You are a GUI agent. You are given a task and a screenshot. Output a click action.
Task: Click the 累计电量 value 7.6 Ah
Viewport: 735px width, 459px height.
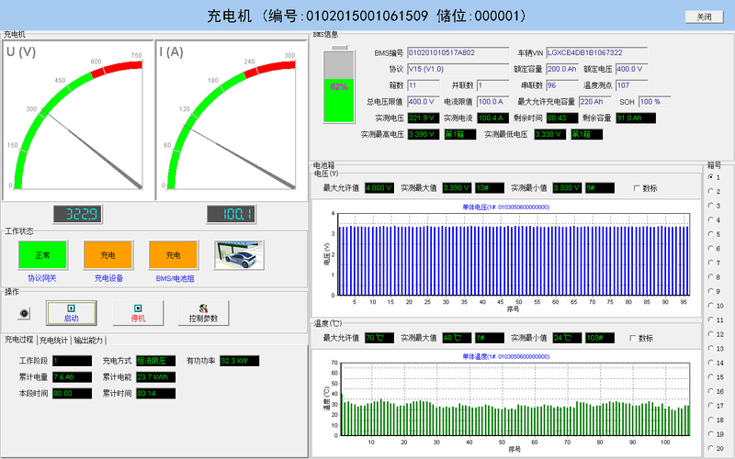pyautogui.click(x=73, y=377)
